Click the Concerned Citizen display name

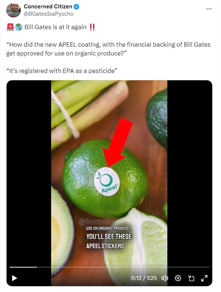(x=48, y=7)
